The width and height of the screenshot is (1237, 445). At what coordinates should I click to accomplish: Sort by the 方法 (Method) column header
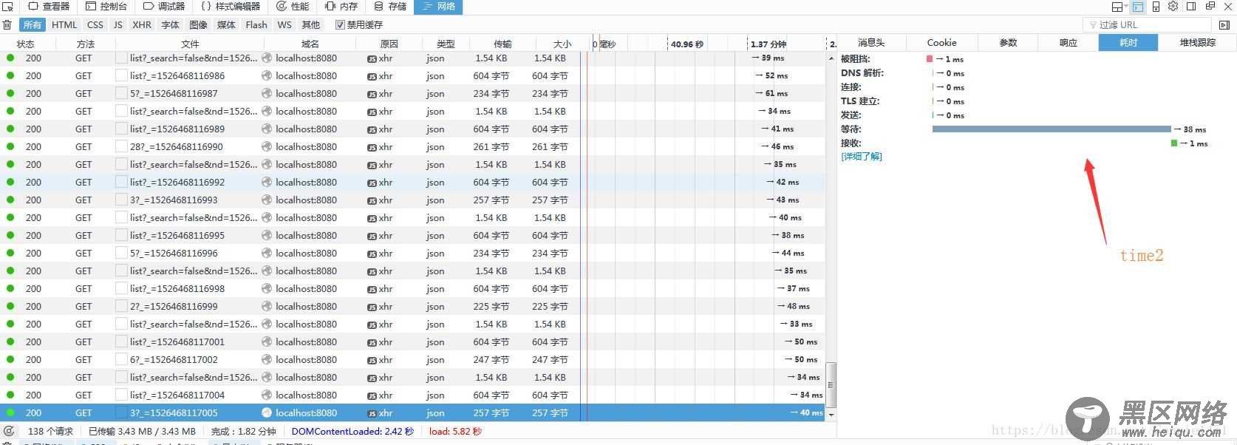tap(85, 44)
